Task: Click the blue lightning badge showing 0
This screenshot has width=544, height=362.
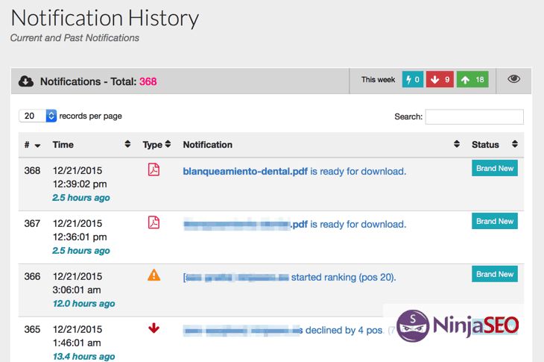Action: tap(412, 80)
